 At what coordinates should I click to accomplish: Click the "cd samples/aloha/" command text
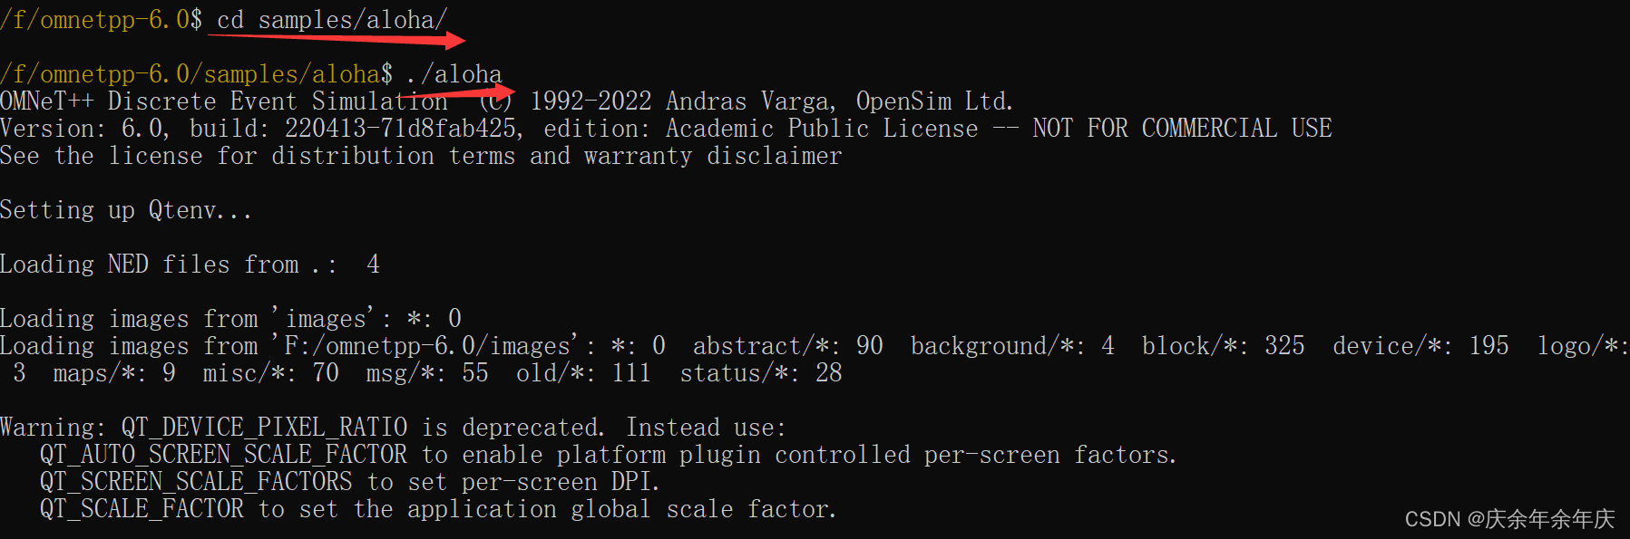point(332,19)
